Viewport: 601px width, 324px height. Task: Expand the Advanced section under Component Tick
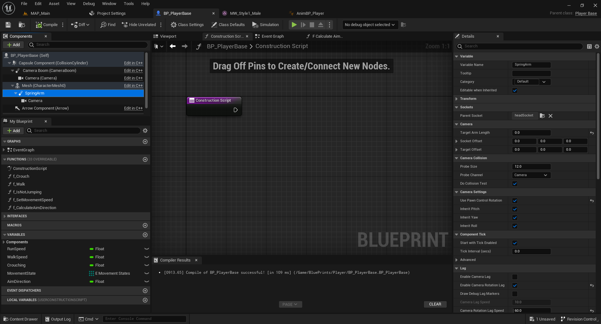pyautogui.click(x=456, y=260)
